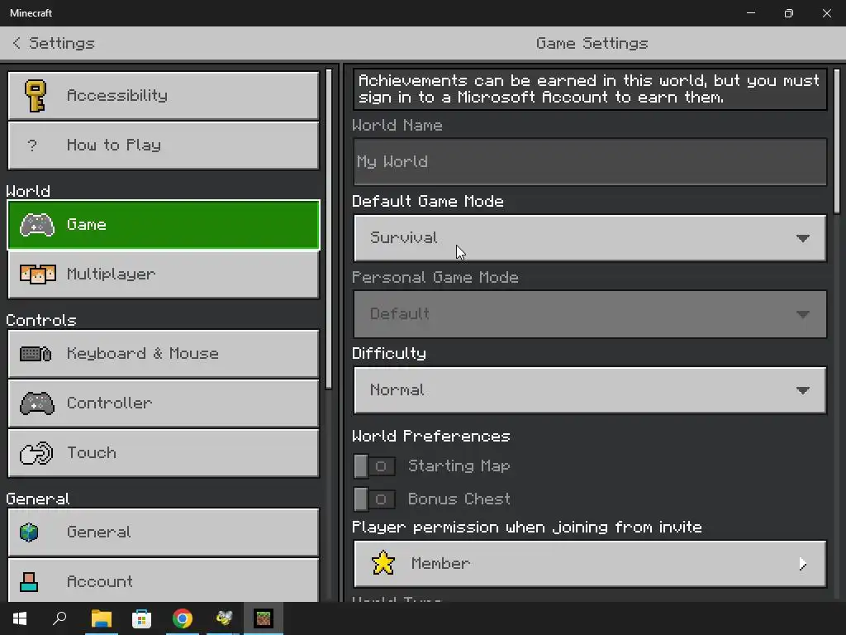The width and height of the screenshot is (846, 635).
Task: Select the green Game tab
Action: pyautogui.click(x=164, y=225)
